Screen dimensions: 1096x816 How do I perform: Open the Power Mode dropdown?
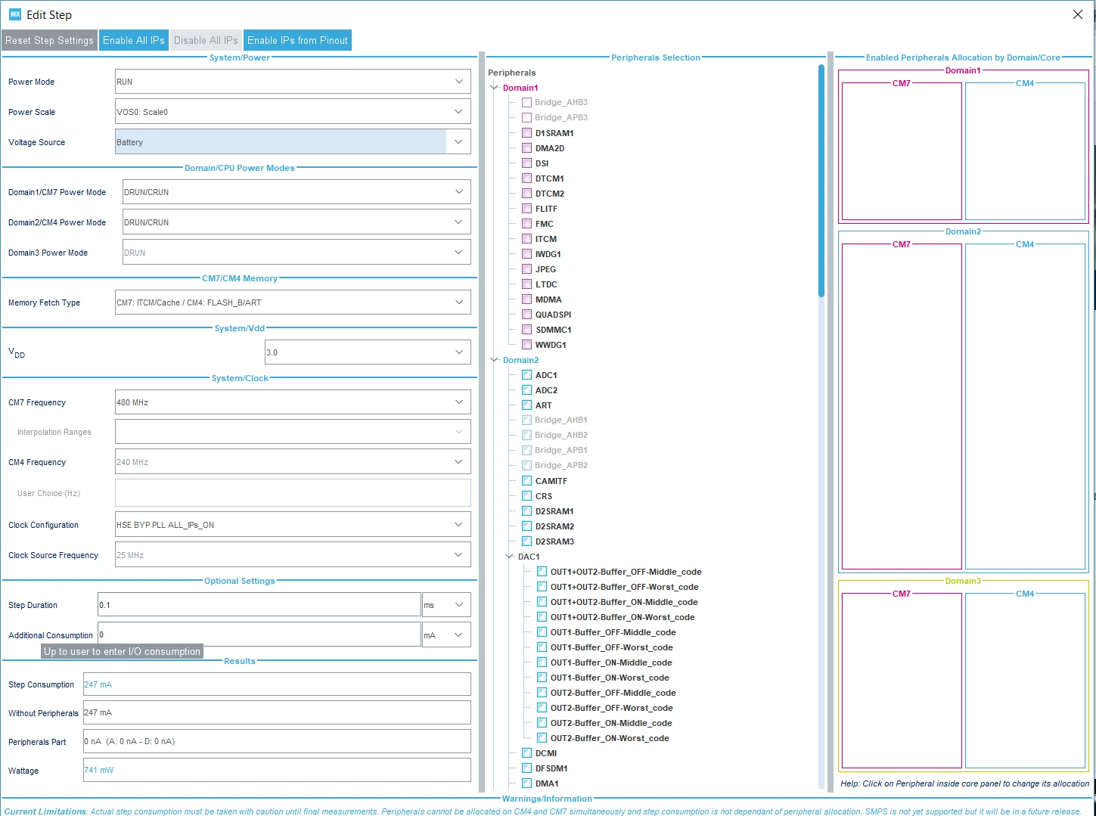point(293,82)
